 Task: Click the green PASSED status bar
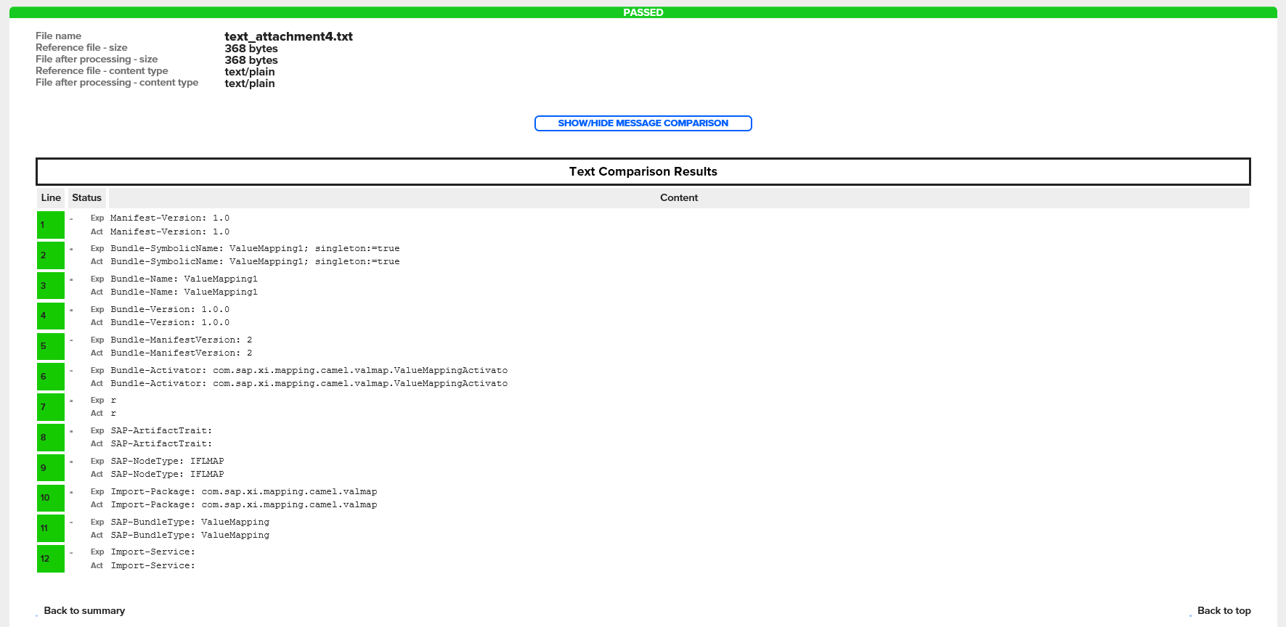[643, 12]
